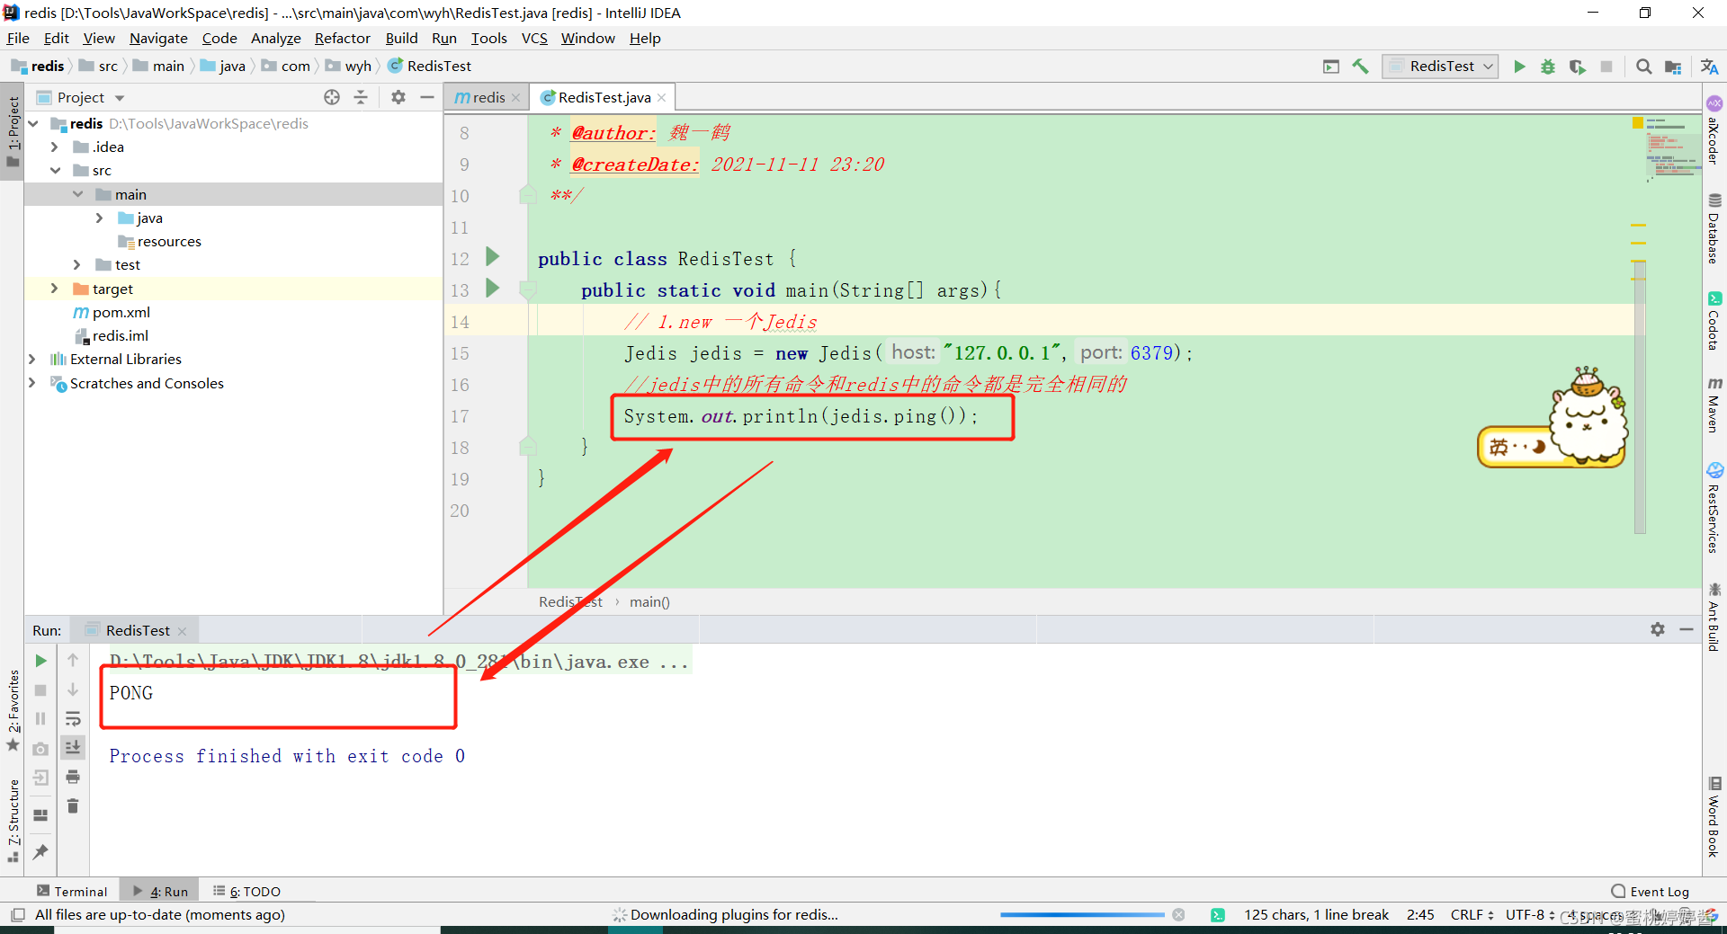
Task: Open the RedisTest run configuration dropdown
Action: pyautogui.click(x=1440, y=67)
